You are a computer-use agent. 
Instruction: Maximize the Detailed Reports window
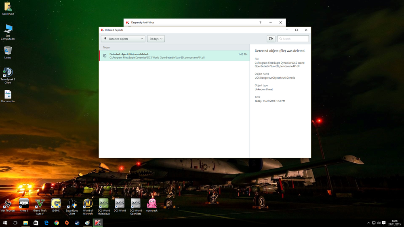[x=297, y=30]
